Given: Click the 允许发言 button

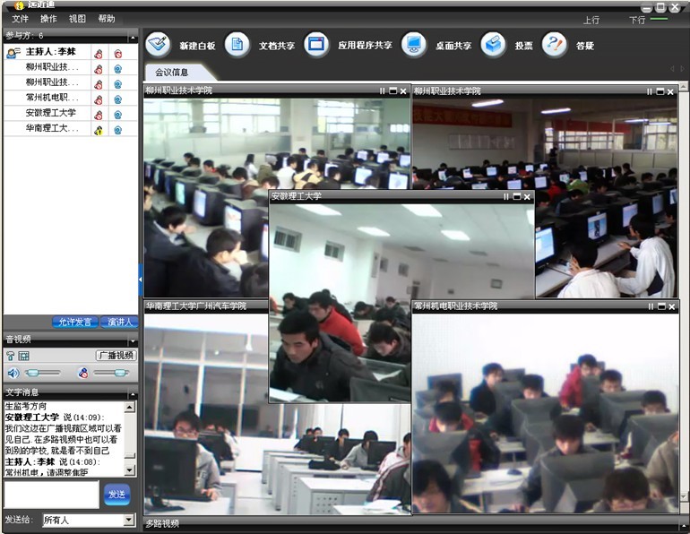Looking at the screenshot, I should [x=74, y=323].
